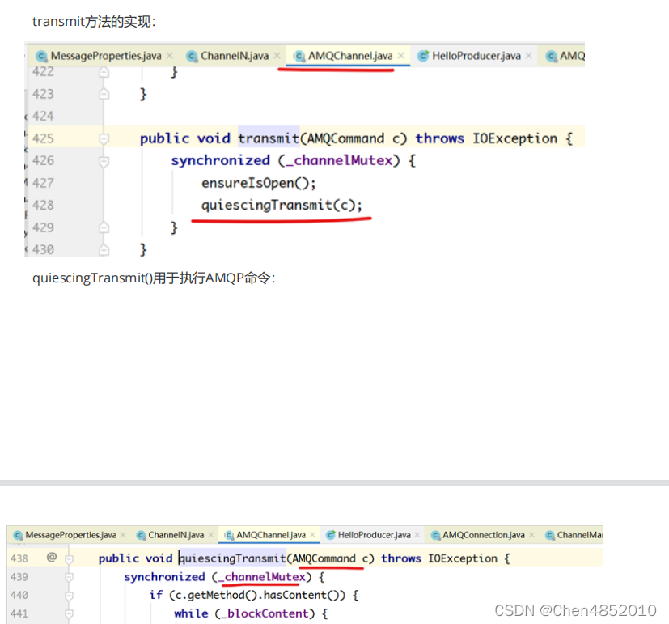Click quiescingTransmit(c) call on line 428

(282, 206)
